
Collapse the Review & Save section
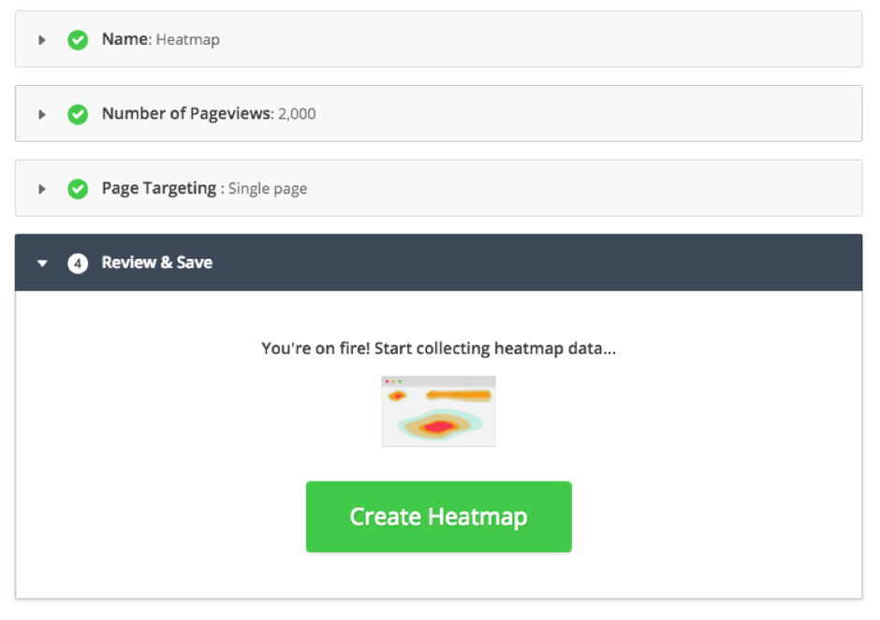(42, 263)
